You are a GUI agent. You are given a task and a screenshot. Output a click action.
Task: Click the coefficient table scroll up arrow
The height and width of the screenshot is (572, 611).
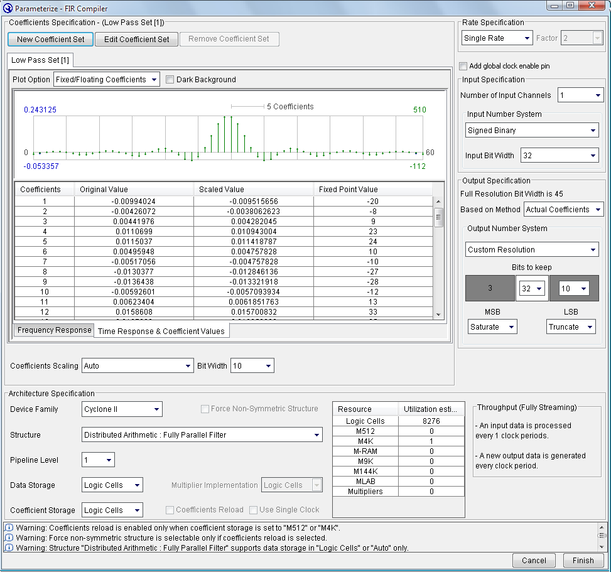coord(438,202)
